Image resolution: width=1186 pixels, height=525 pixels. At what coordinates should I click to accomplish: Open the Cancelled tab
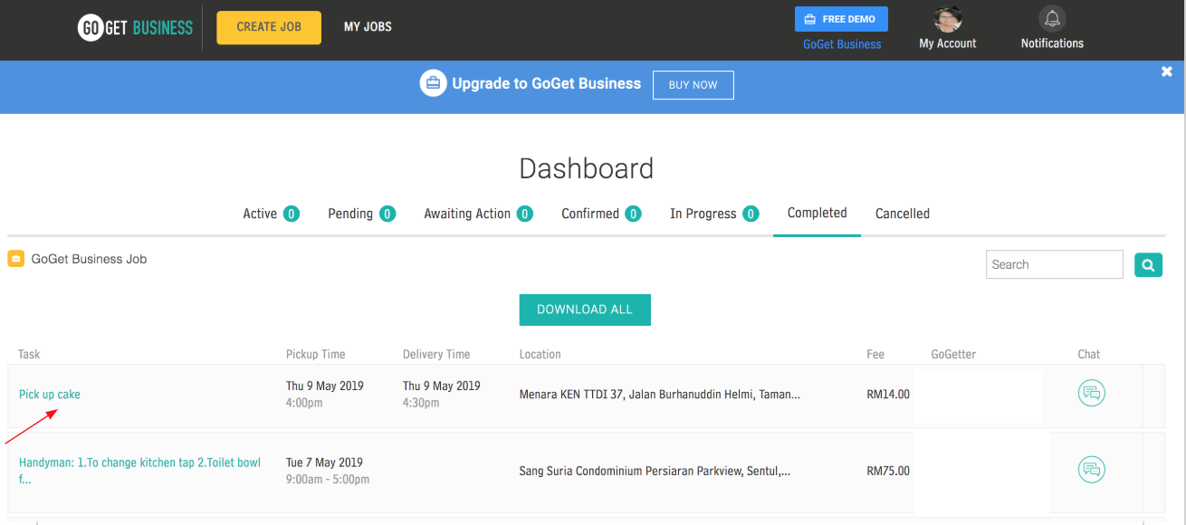(902, 214)
